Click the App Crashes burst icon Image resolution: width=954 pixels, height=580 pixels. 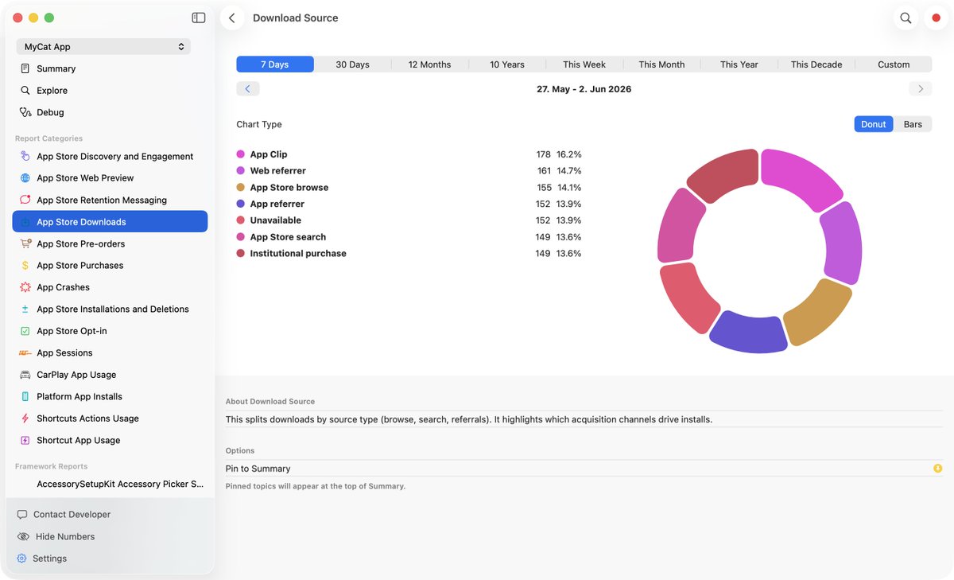pos(25,287)
